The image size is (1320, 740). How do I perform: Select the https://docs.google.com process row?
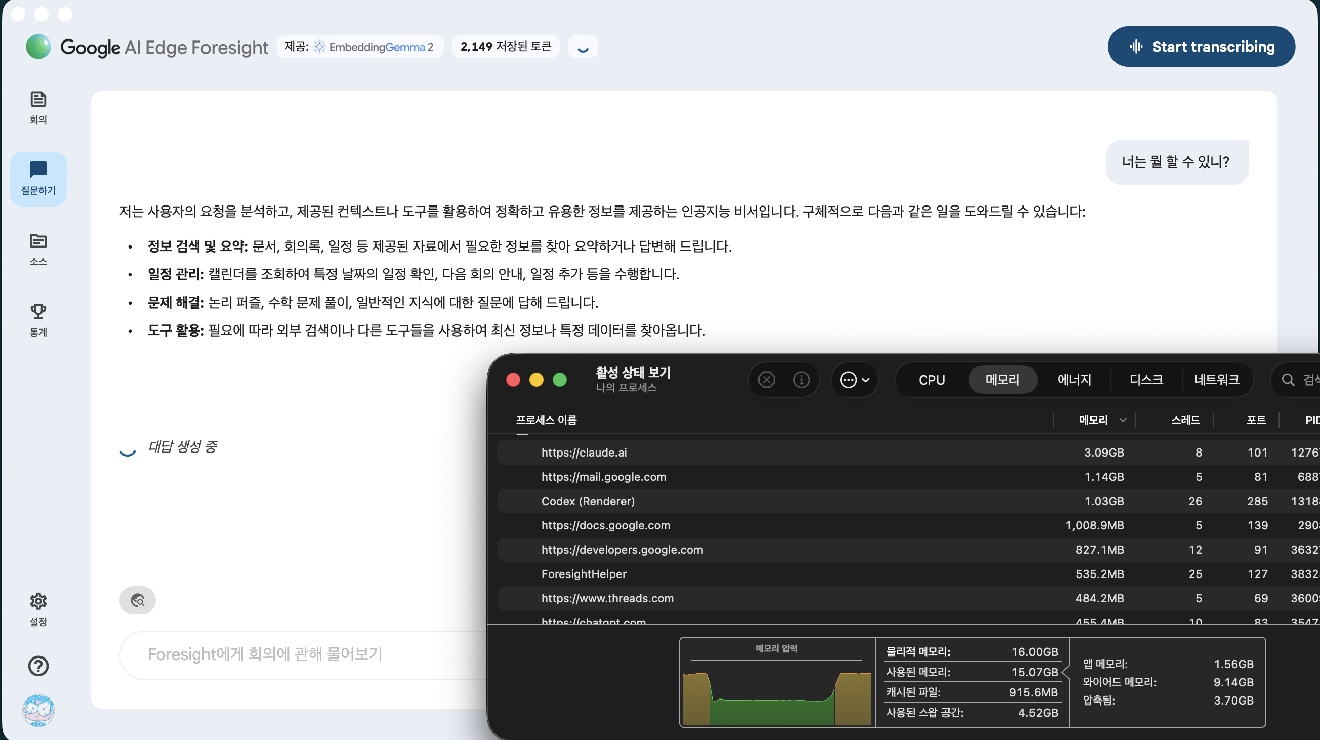point(907,525)
